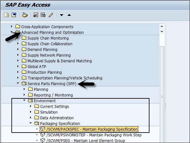Expand the Demand Planning node

click(x=18, y=49)
